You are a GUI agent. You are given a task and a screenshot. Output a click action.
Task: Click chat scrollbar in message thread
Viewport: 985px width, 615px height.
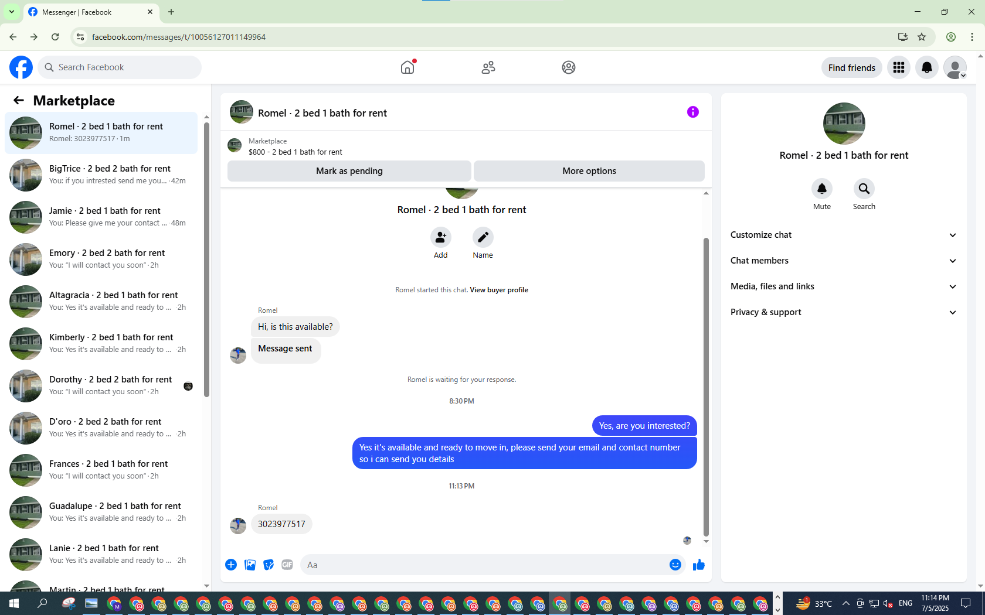point(706,387)
